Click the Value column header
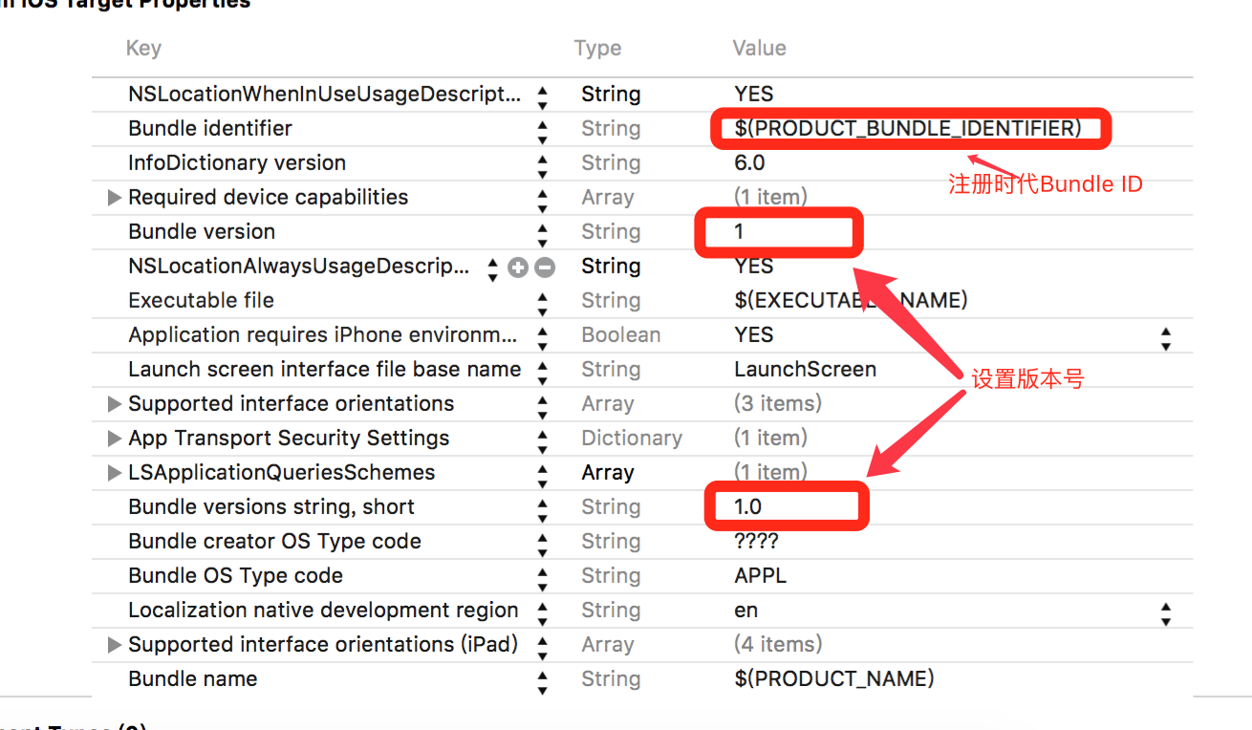Screen dimensions: 1252x730 pos(759,49)
